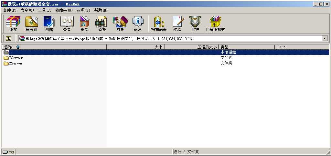Show archive Info (信息) icon
The width and height of the screenshot is (331, 156).
click(138, 24)
